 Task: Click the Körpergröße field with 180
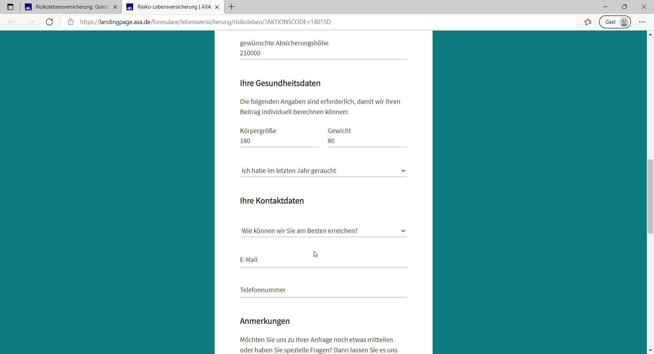click(x=279, y=141)
